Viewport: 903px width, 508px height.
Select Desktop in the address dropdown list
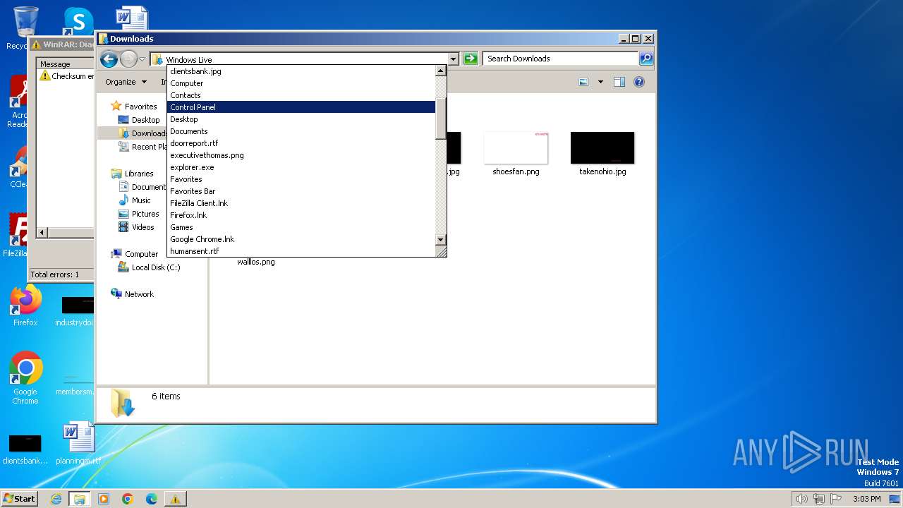[301, 119]
